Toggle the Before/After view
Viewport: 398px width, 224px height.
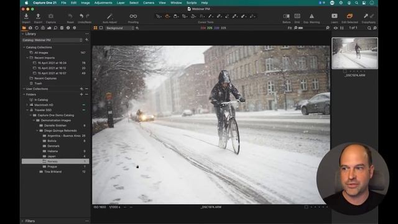(286, 16)
